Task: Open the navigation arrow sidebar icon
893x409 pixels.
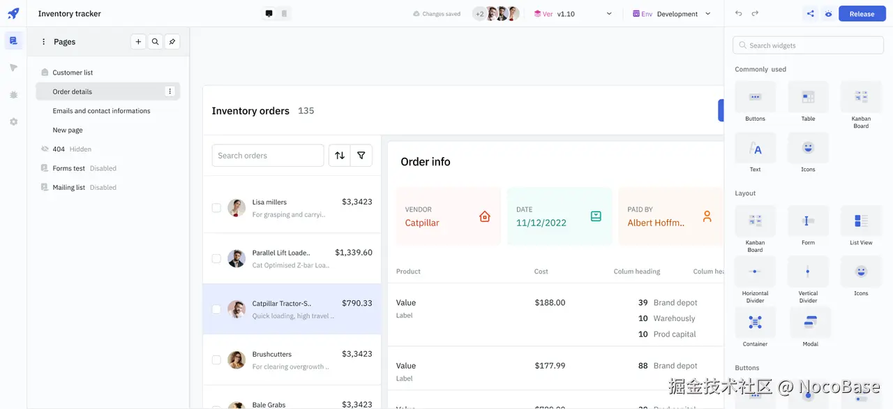Action: [13, 68]
